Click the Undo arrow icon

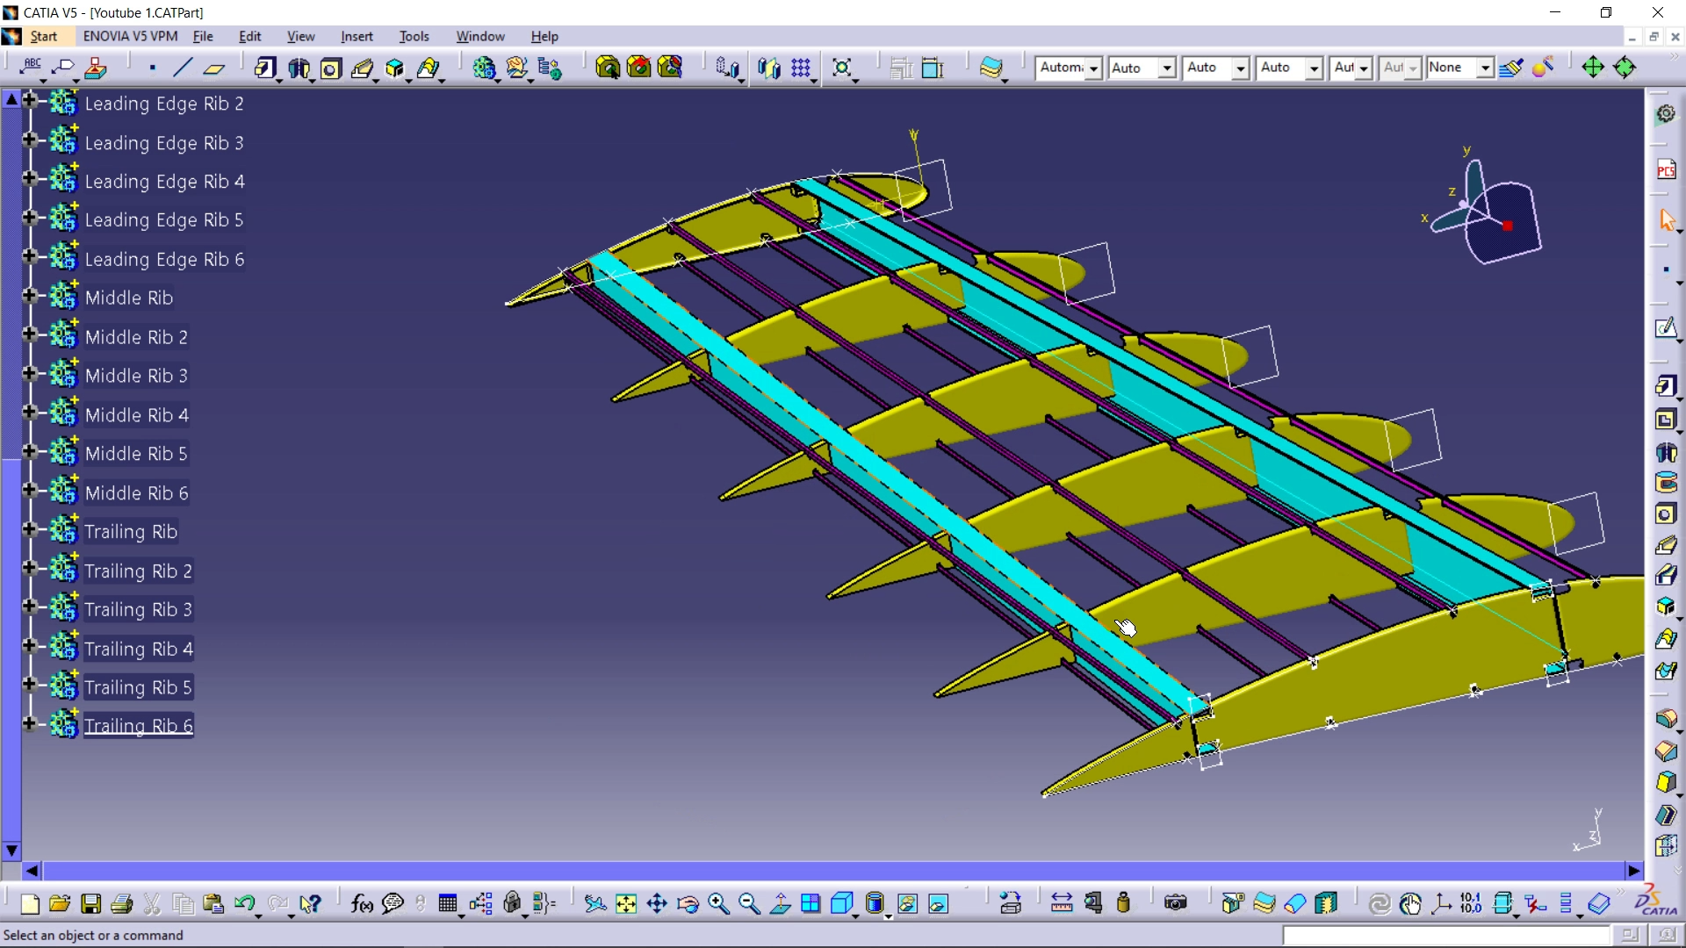pyautogui.click(x=244, y=904)
